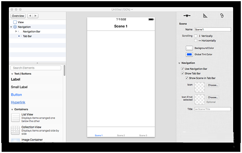Viewport: 242px width, 153px height.
Task: Click the Scene 1 navigation title
Action: coord(121,26)
